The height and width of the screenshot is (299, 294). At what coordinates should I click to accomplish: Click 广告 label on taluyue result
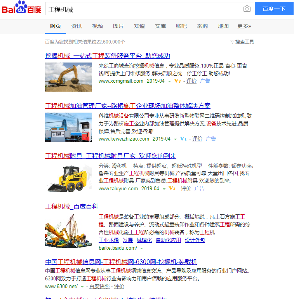pos(200,188)
